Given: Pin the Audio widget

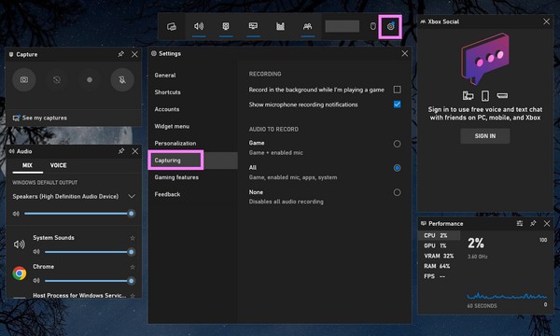Looking at the screenshot, I should pos(121,151).
